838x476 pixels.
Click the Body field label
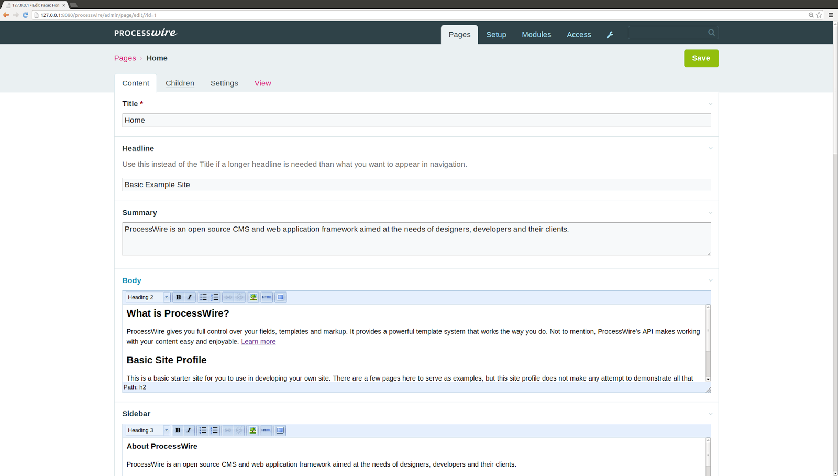[131, 280]
